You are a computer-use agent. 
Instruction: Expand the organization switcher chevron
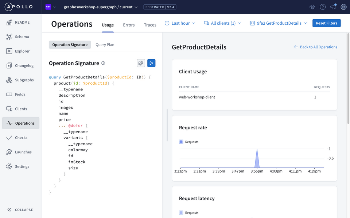[x=55, y=7]
